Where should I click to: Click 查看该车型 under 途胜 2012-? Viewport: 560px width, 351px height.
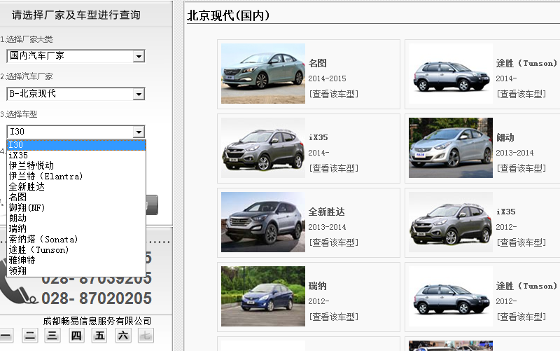coord(521,317)
